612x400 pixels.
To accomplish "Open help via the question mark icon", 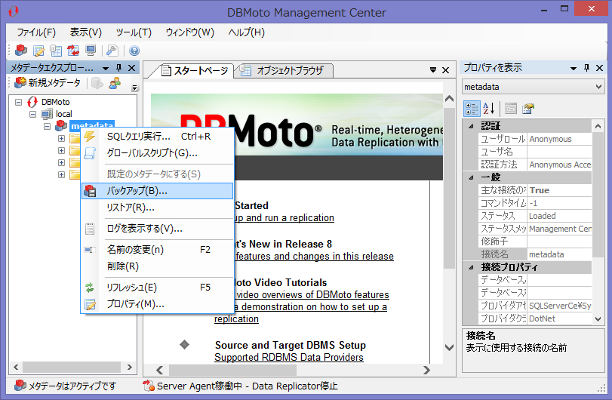I will click(x=134, y=51).
